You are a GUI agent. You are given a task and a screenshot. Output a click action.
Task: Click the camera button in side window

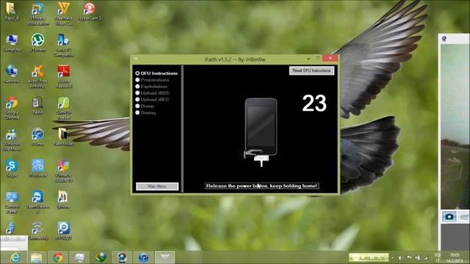[x=449, y=216]
